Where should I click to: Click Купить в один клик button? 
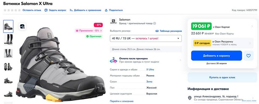coord(222,77)
